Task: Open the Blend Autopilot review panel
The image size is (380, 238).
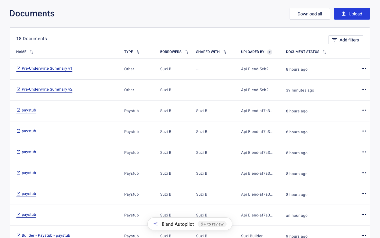Action: pyautogui.click(x=178, y=224)
